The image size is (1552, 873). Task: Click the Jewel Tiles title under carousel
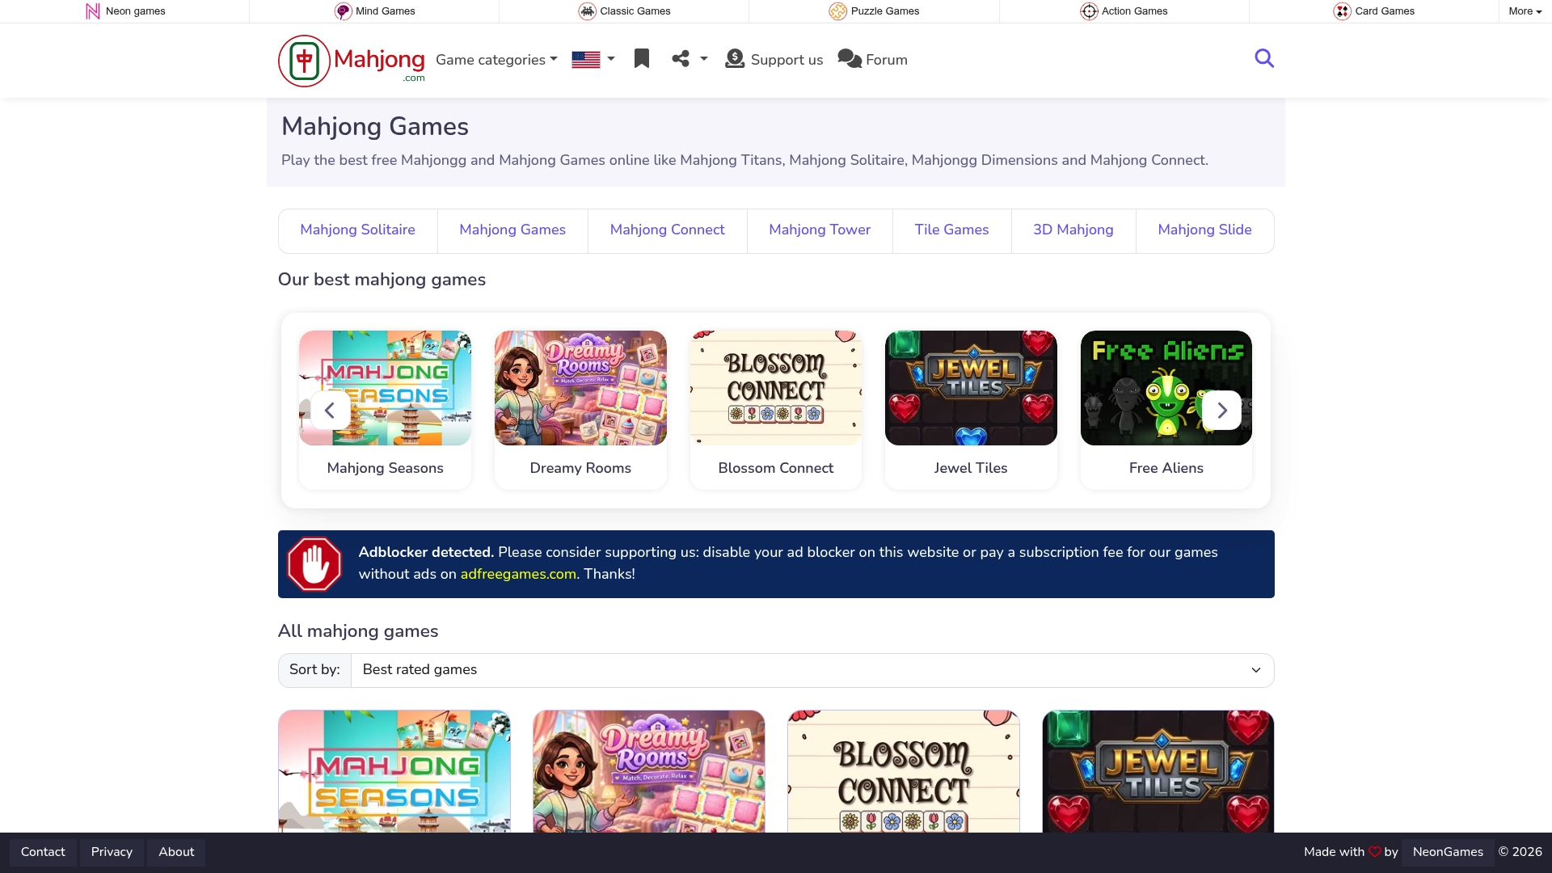pos(971,468)
